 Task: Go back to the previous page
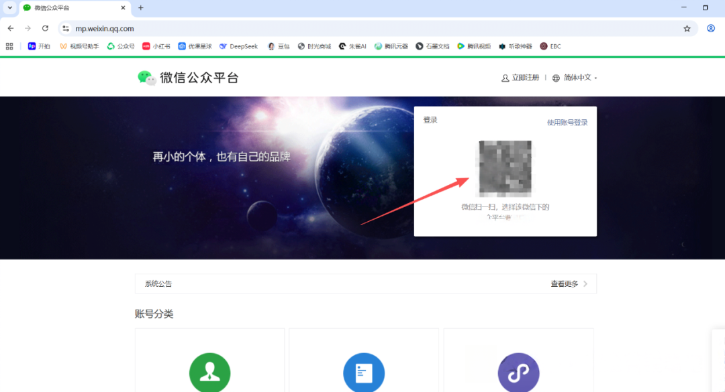(11, 29)
